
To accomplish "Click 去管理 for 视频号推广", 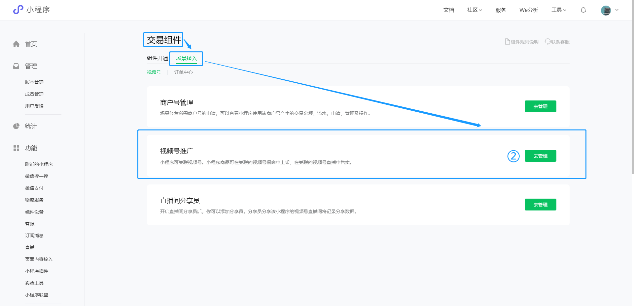I will pyautogui.click(x=541, y=156).
